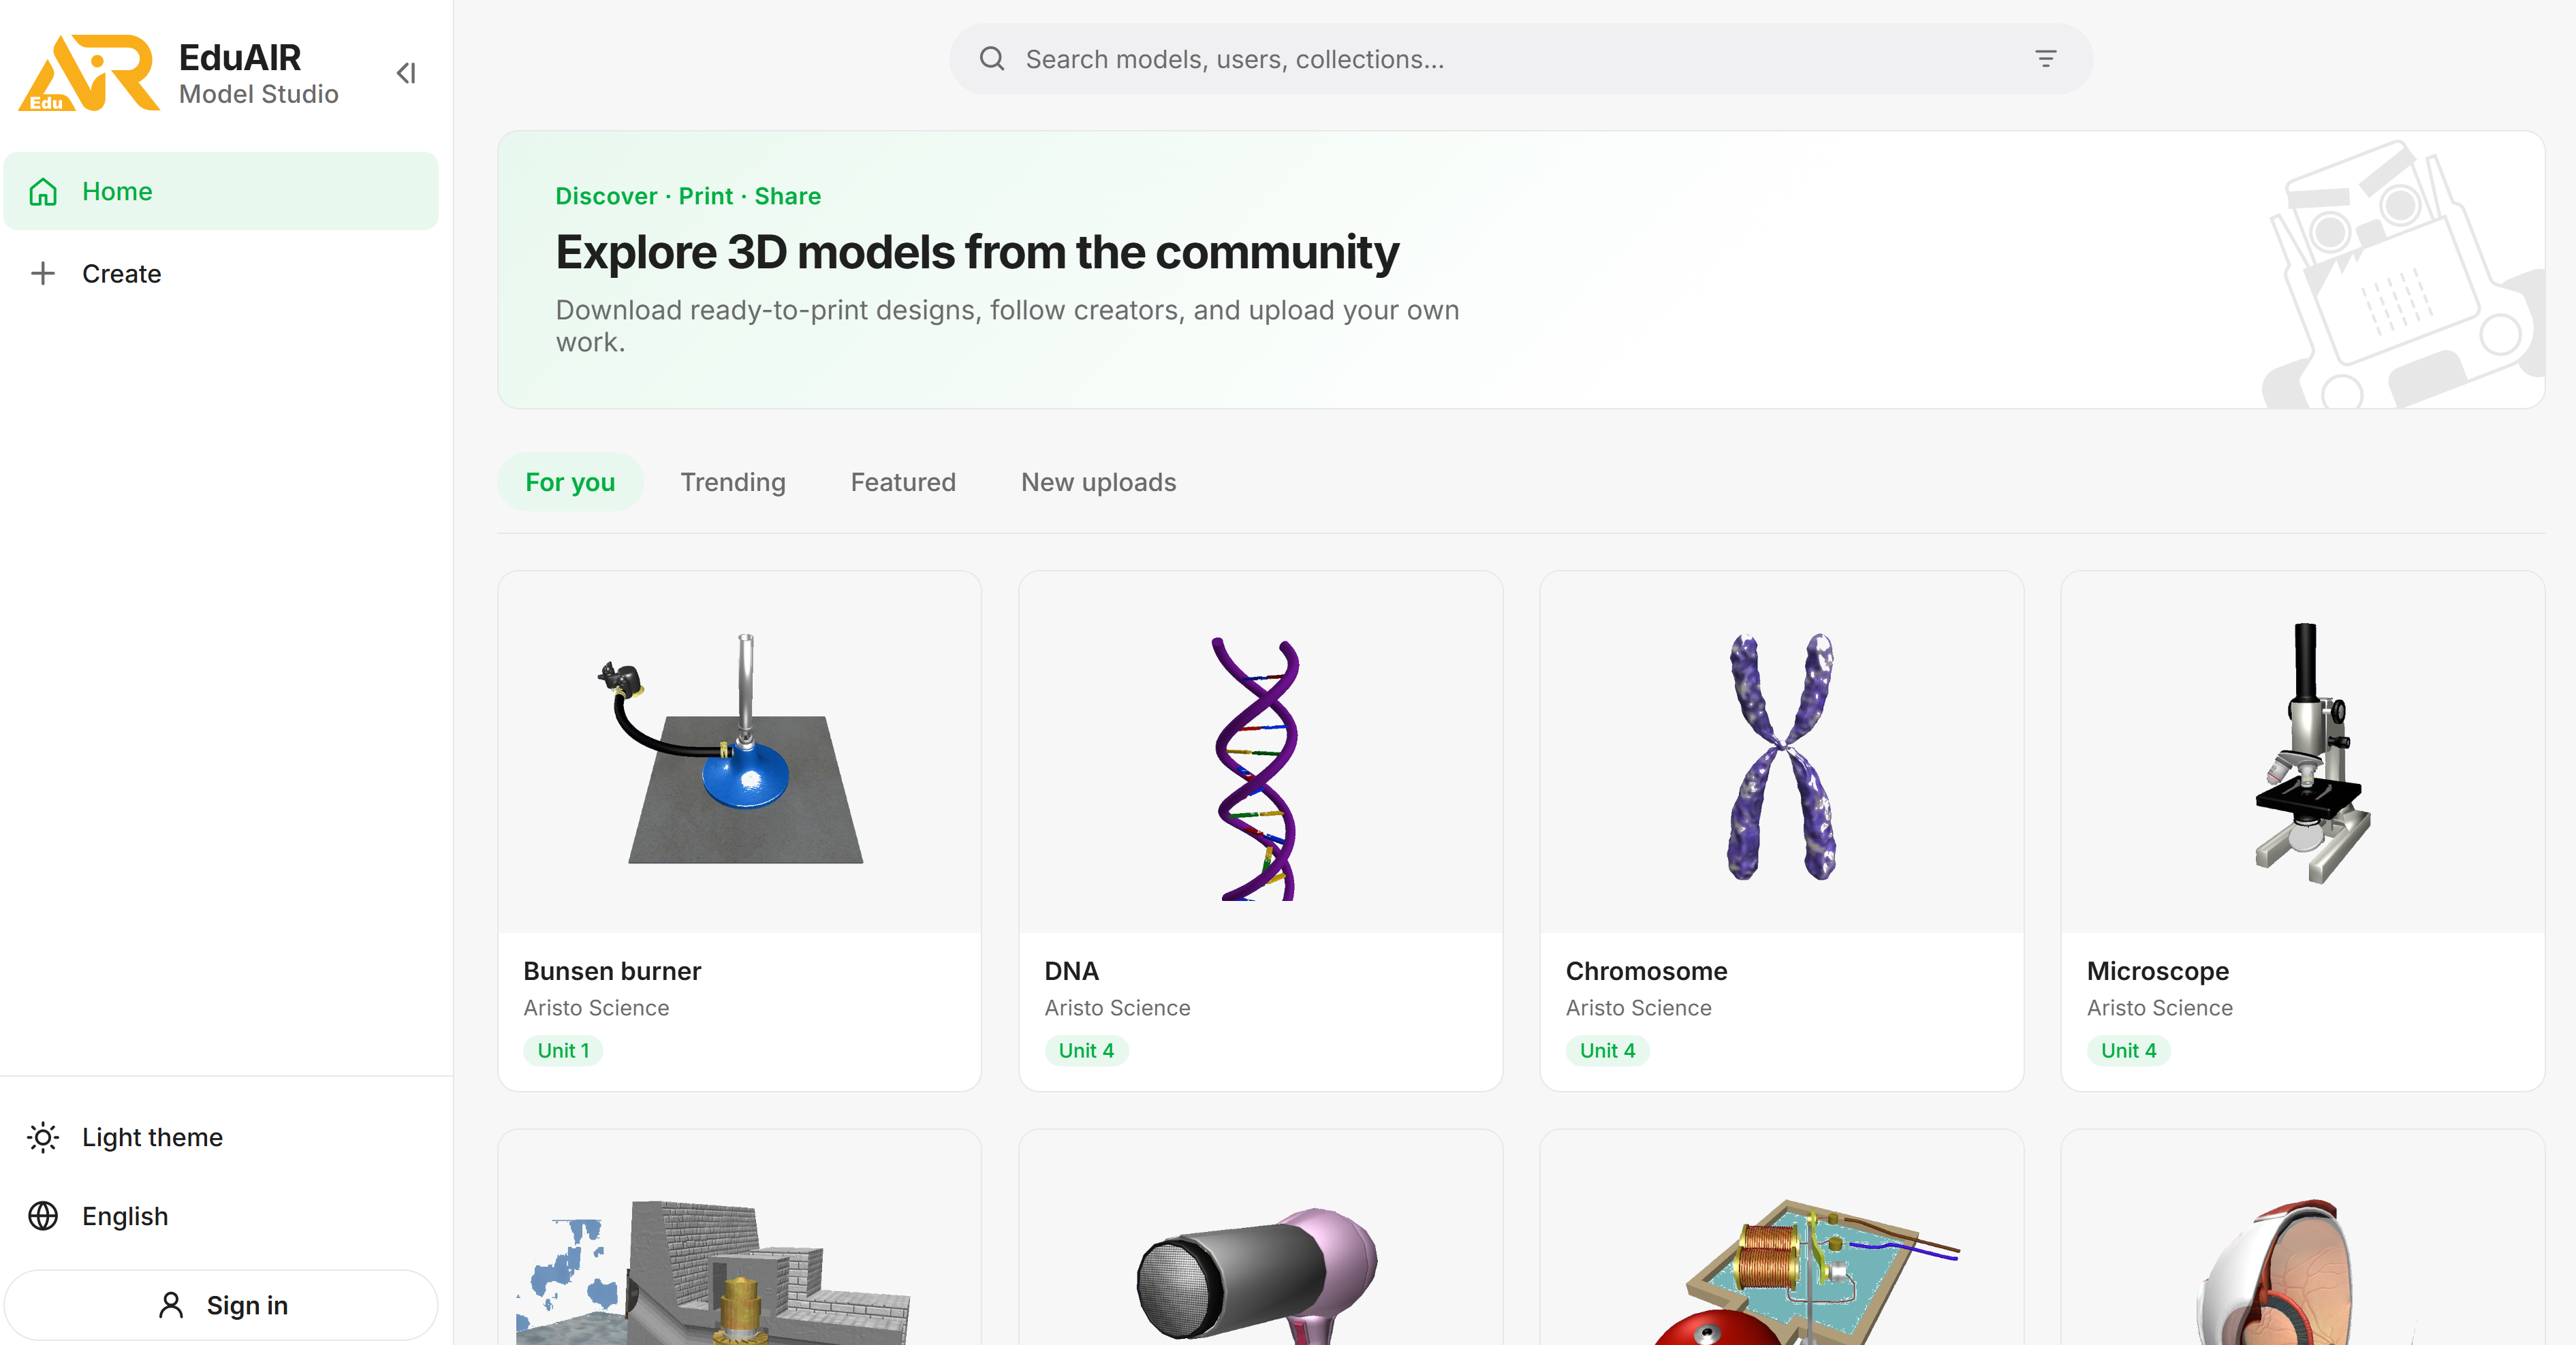Click the Unit 4 tag on DNA
The height and width of the screenshot is (1345, 2576).
1086,1050
